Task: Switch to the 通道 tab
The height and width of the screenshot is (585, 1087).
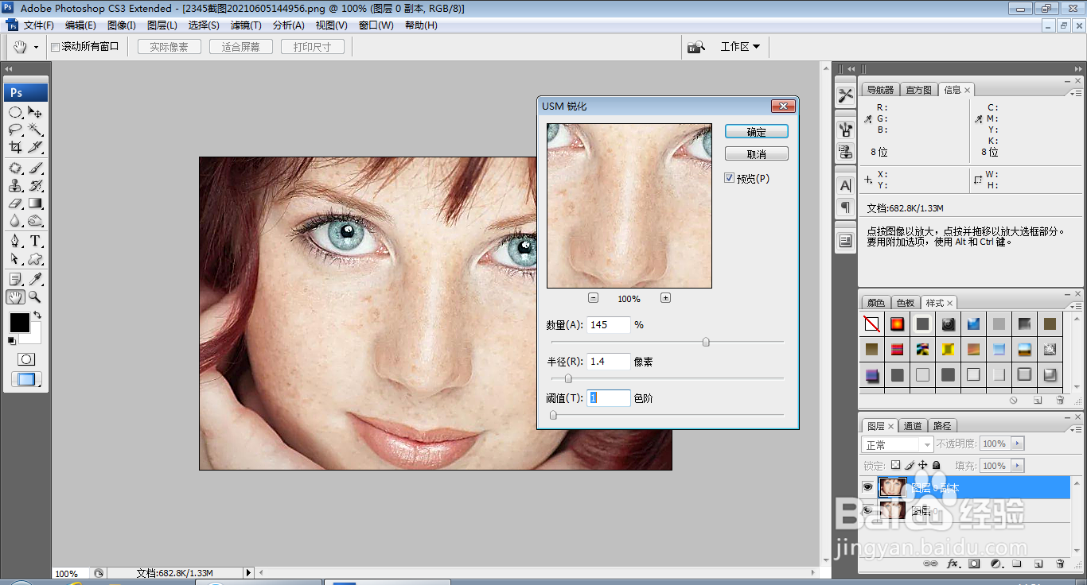Action: pyautogui.click(x=913, y=426)
